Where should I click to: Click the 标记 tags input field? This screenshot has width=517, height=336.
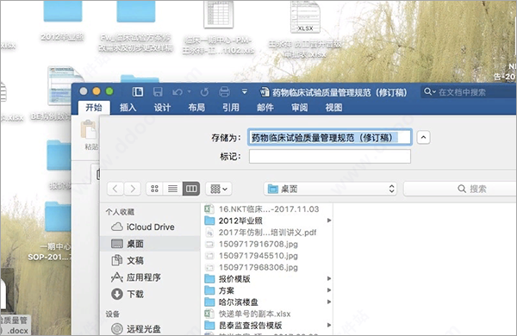pos(330,156)
